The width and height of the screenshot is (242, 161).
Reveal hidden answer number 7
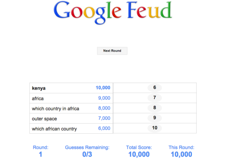tap(155, 98)
